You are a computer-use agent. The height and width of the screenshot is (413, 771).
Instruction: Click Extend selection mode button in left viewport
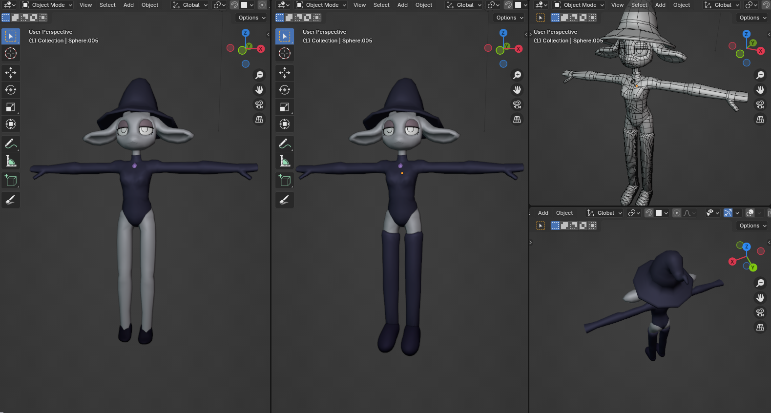click(15, 18)
